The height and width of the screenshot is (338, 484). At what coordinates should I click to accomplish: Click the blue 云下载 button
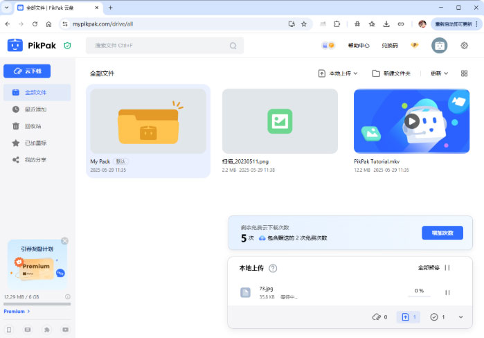click(27, 71)
